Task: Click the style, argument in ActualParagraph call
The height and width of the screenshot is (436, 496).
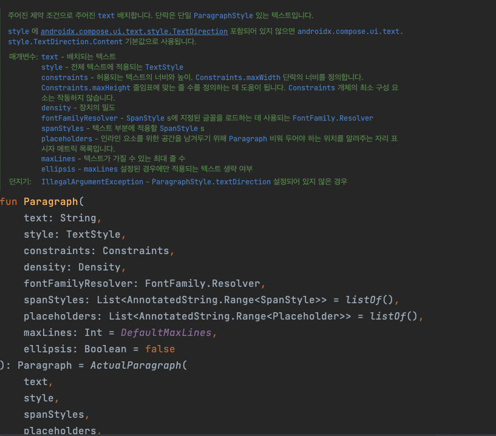Action: tap(41, 398)
